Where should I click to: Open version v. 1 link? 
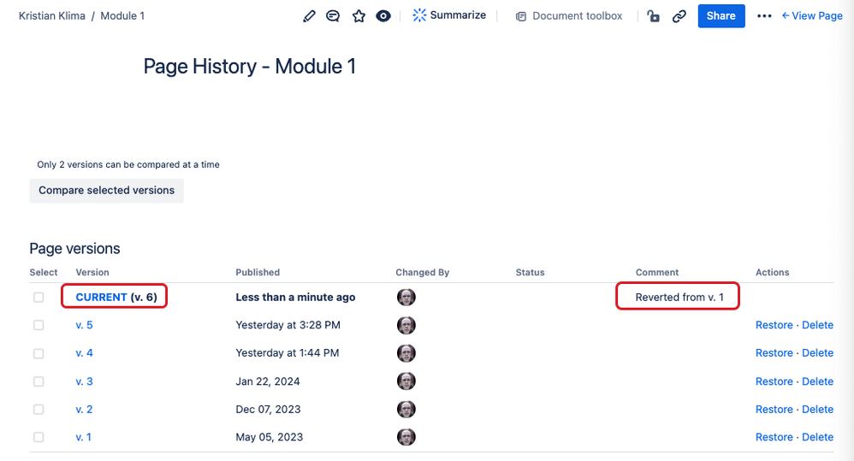[83, 437]
